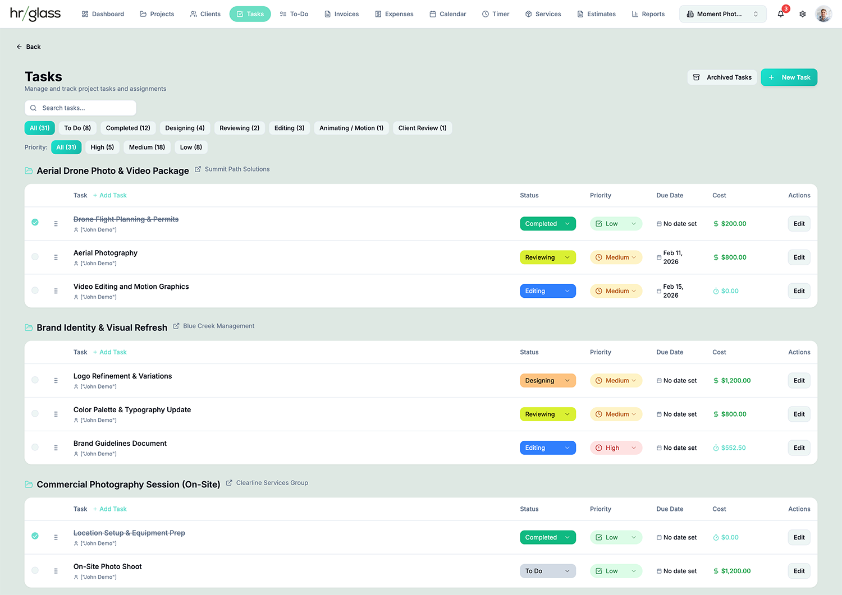Click the hr/glass logo
The width and height of the screenshot is (842, 595).
[35, 14]
